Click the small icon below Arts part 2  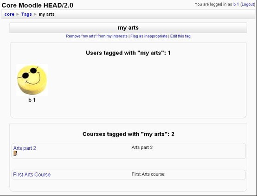click(x=15, y=153)
